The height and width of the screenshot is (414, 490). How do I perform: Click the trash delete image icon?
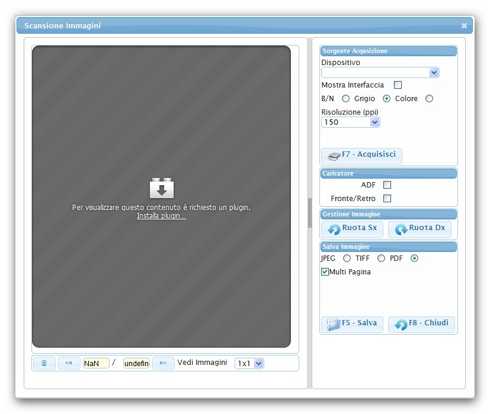(x=44, y=363)
